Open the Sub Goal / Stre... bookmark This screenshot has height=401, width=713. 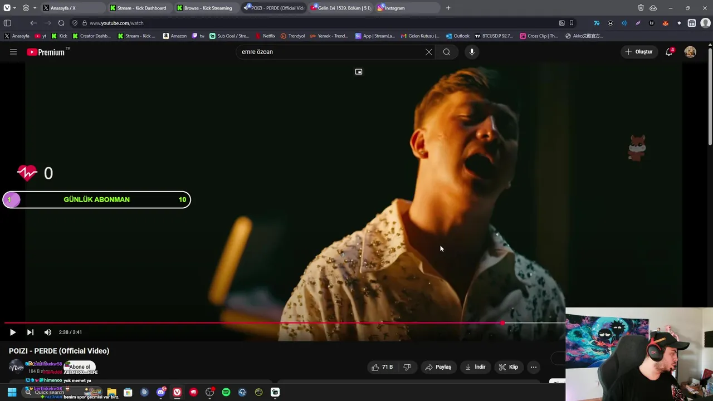click(229, 36)
